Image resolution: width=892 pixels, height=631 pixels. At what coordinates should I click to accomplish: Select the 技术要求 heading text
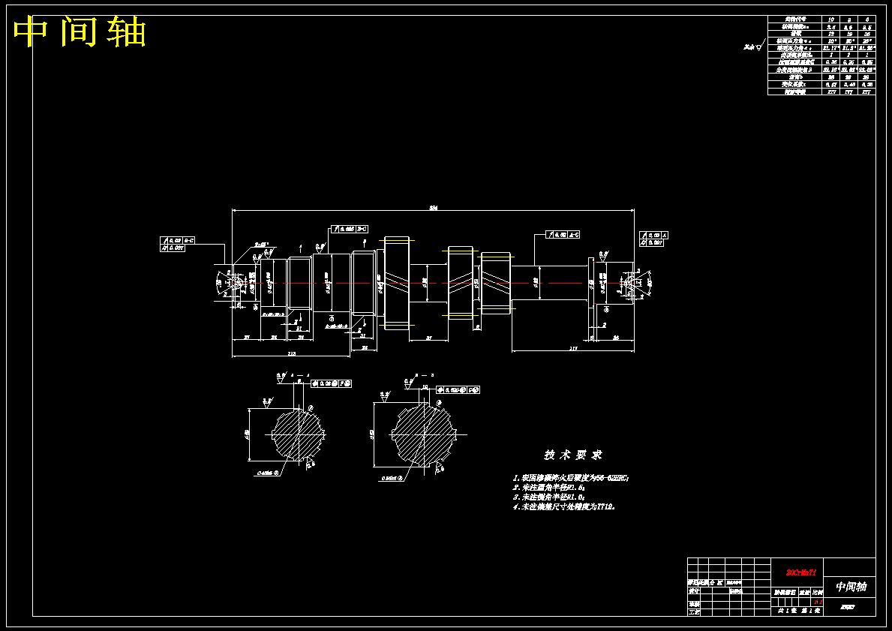573,455
